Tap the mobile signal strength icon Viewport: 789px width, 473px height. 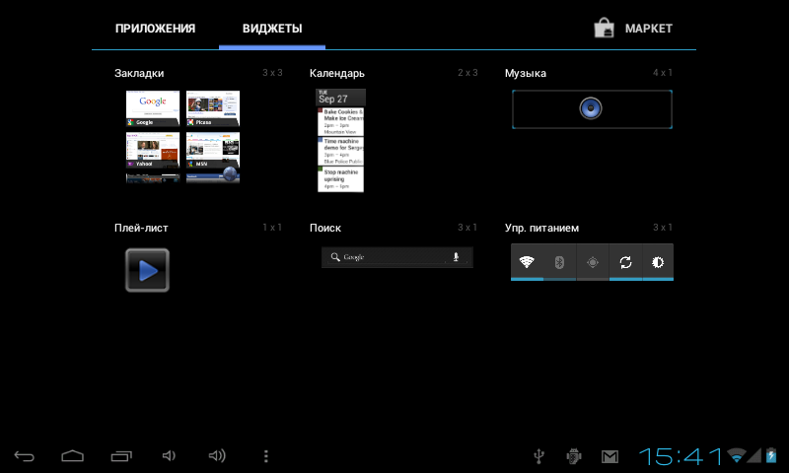[x=754, y=455]
